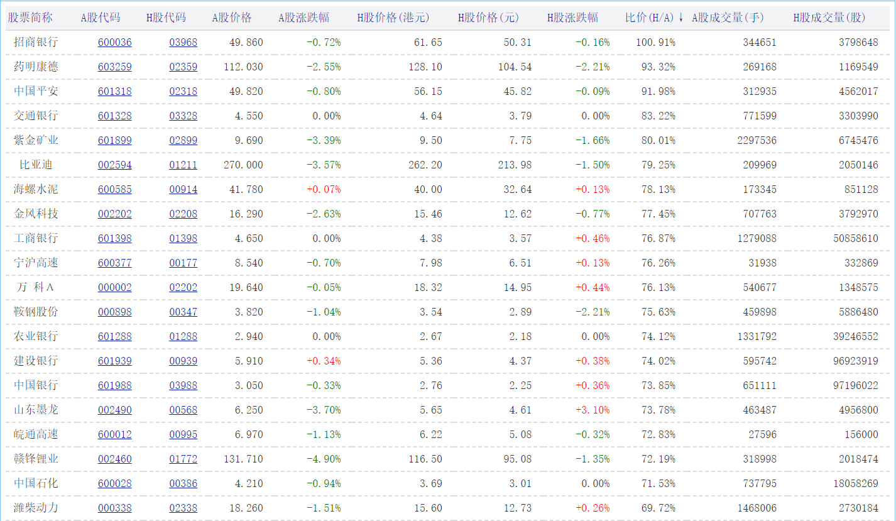Image resolution: width=896 pixels, height=521 pixels.
Task: Open 工商银行 A-share code 601398
Action: pyautogui.click(x=115, y=238)
